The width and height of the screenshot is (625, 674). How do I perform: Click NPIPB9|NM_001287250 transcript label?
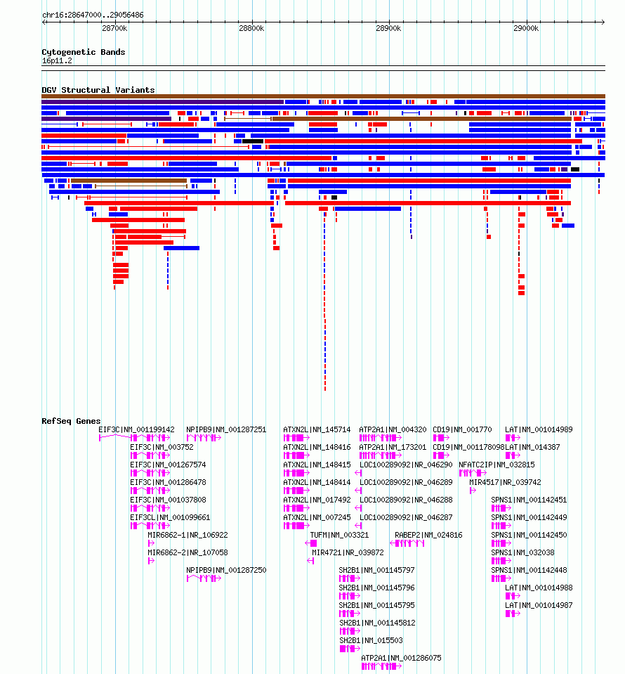(x=226, y=571)
